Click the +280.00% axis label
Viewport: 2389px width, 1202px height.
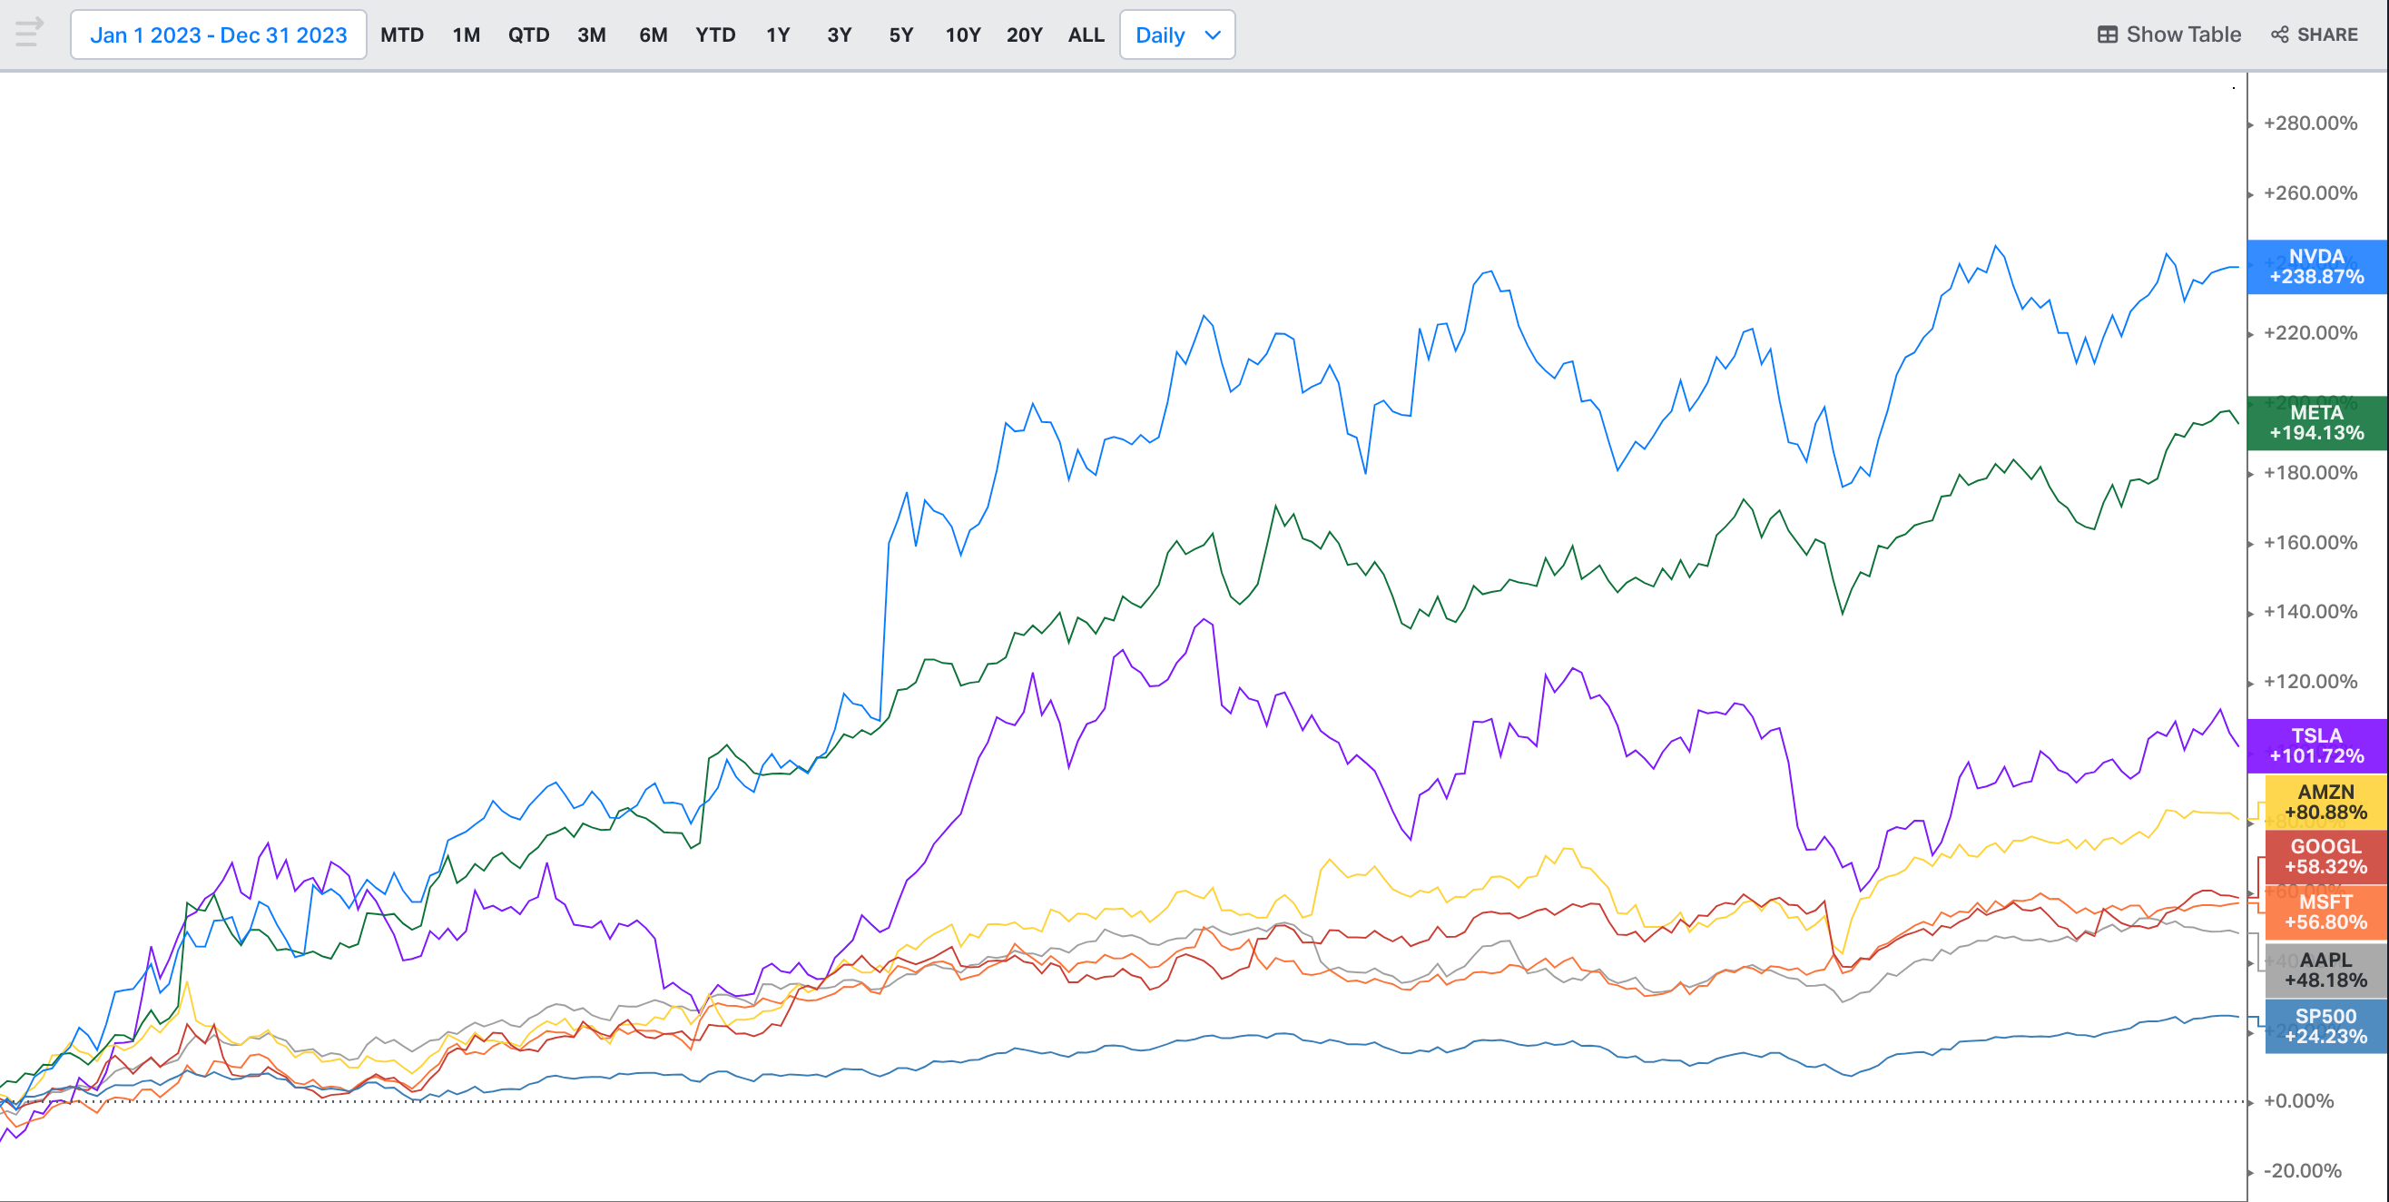point(2309,123)
